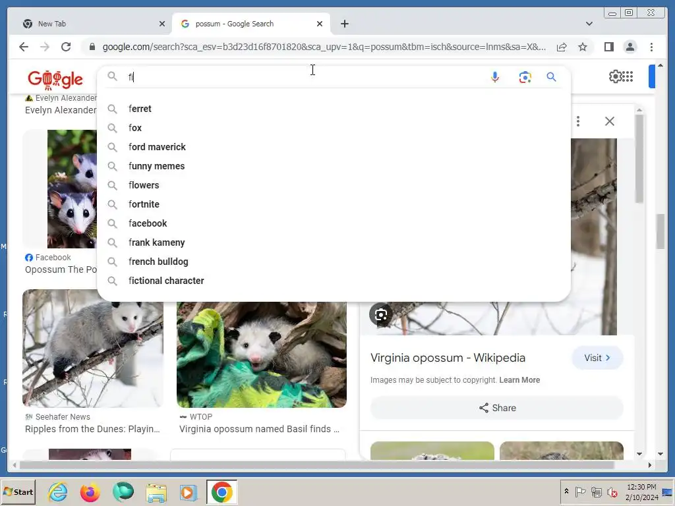Image resolution: width=675 pixels, height=506 pixels.
Task: Open Virginia opossum - Wikipedia title link
Action: click(x=448, y=358)
